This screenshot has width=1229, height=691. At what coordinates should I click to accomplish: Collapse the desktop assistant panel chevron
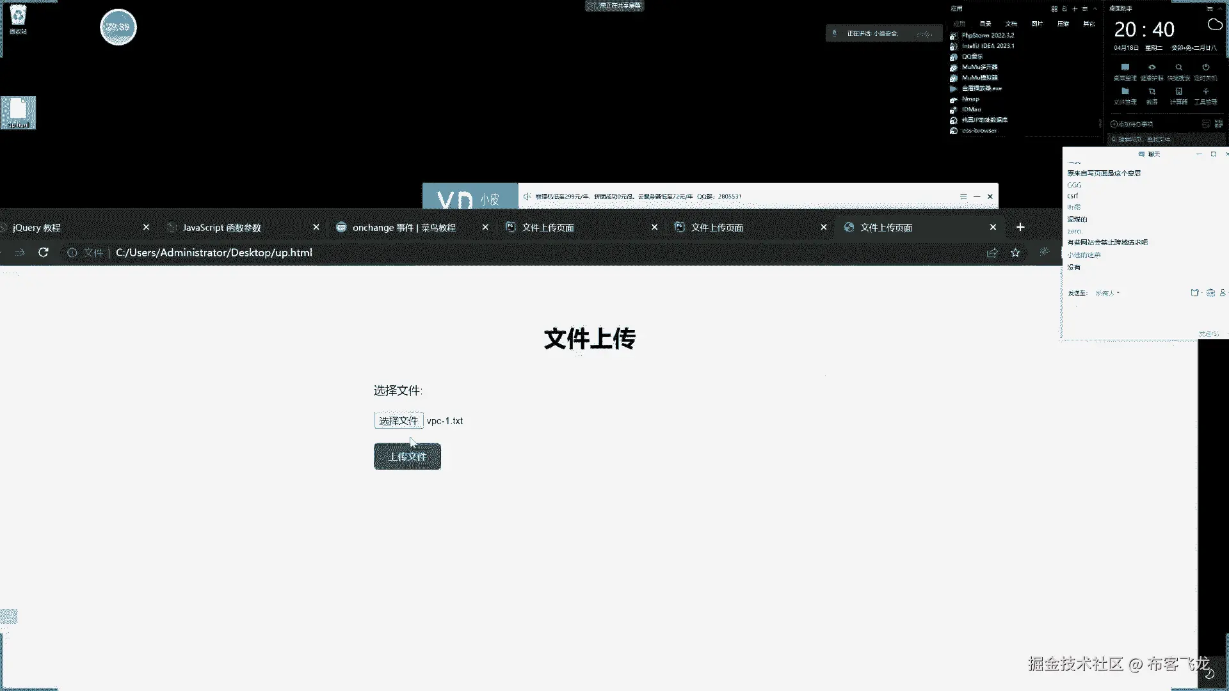1221,9
